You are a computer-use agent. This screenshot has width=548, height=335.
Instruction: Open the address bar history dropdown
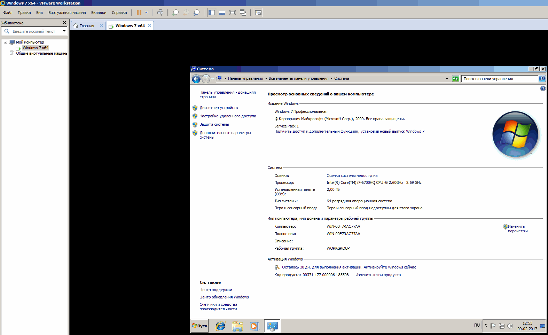(x=447, y=79)
